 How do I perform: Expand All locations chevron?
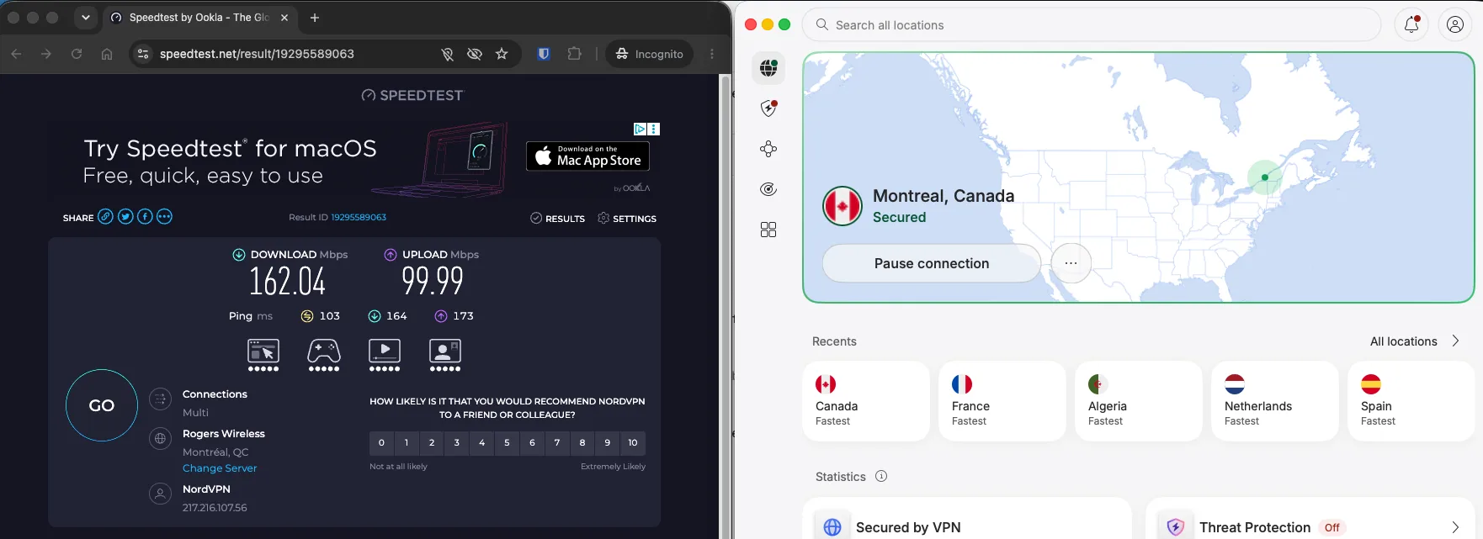[1455, 341]
